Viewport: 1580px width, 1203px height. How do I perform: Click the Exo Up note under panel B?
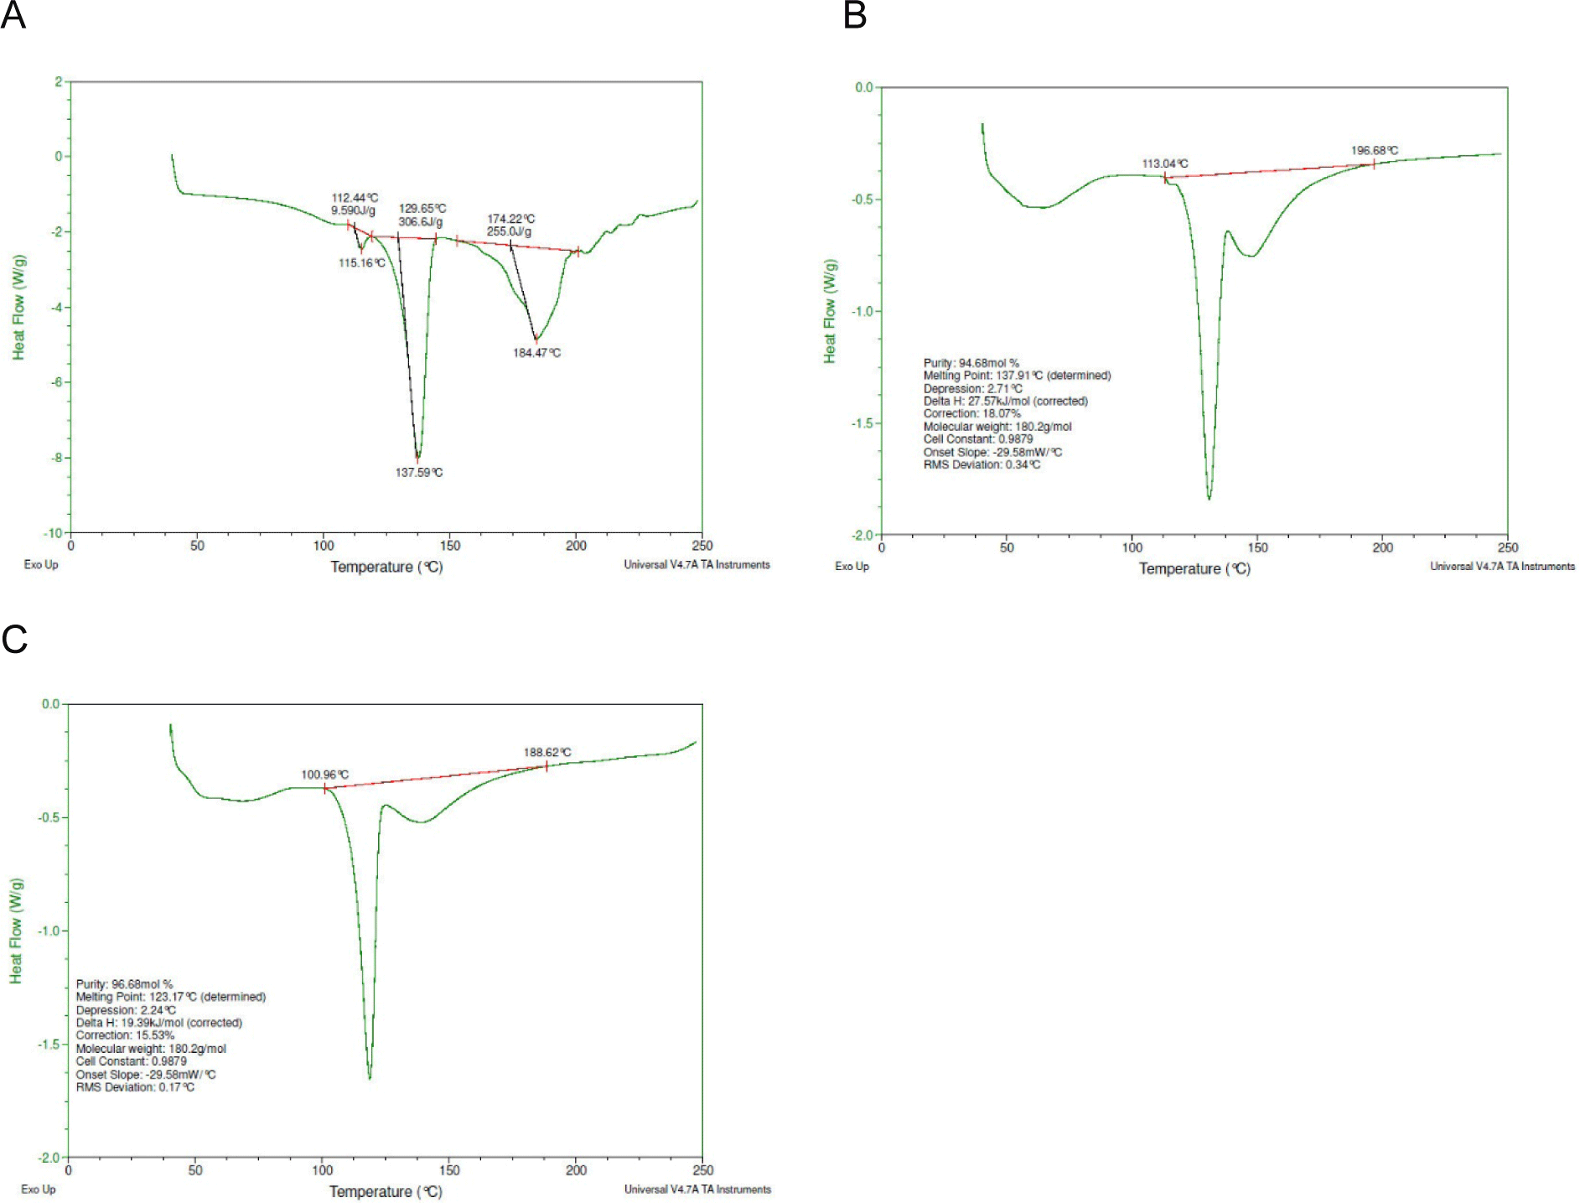[x=852, y=567]
